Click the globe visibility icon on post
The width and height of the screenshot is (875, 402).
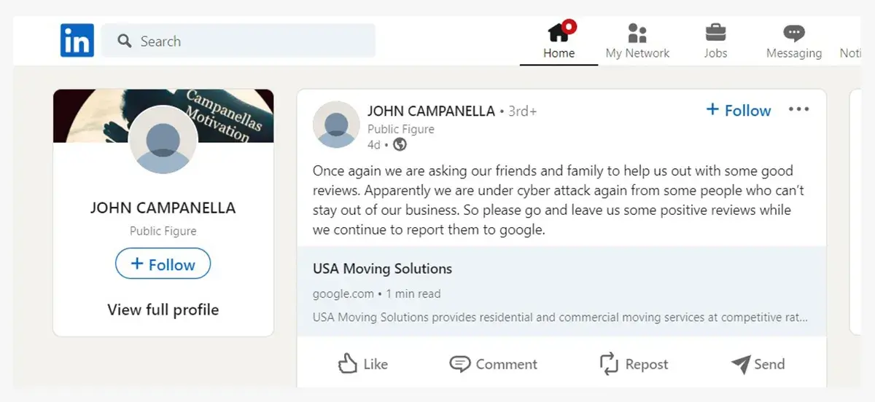tap(400, 145)
